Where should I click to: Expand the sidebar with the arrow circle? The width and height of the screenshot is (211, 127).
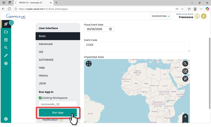[x=11, y=23]
